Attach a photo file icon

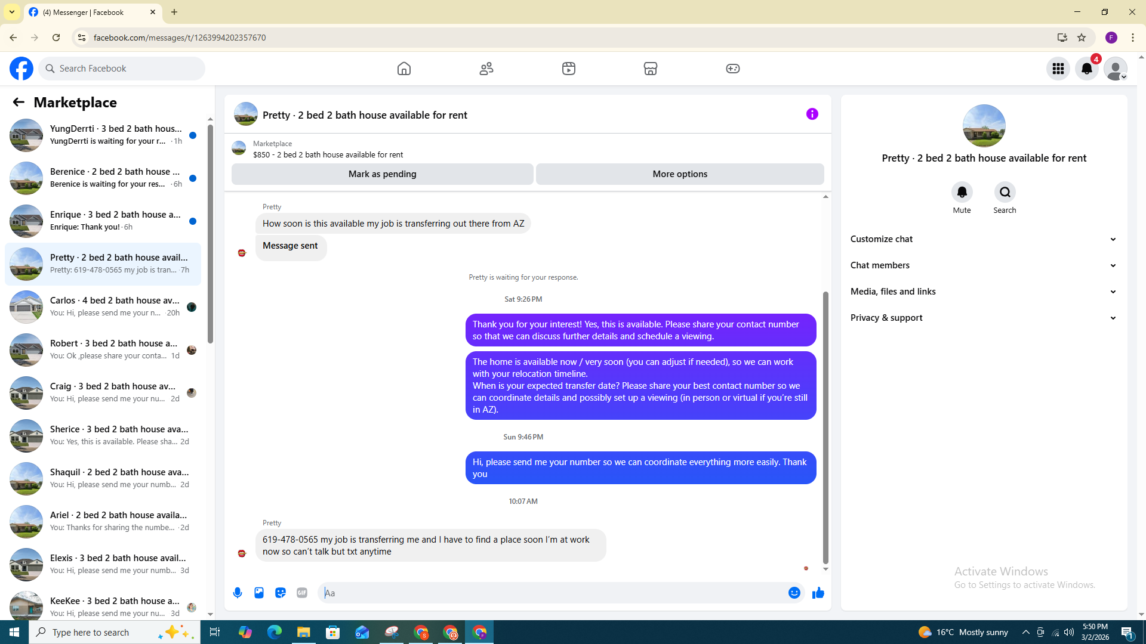[x=259, y=593]
